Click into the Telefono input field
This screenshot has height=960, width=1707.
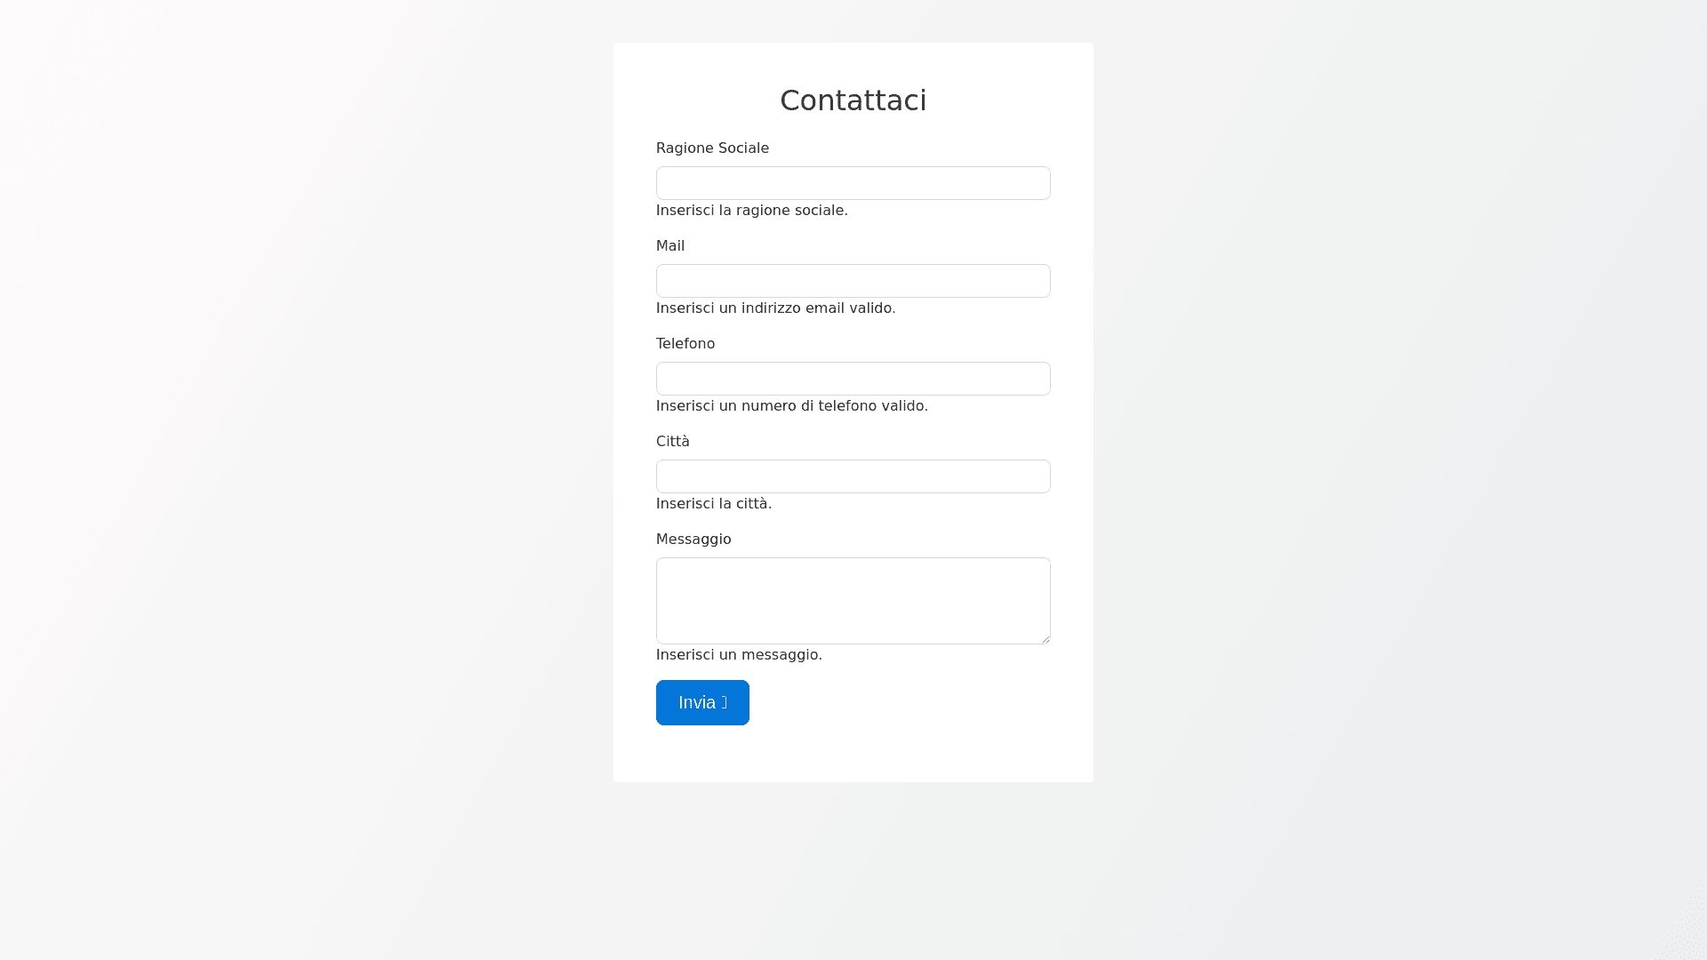tap(853, 379)
